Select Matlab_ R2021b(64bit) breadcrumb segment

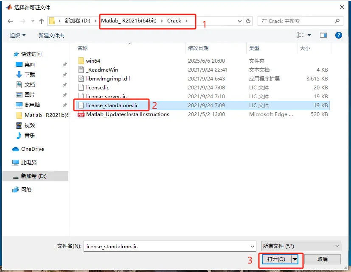pos(129,21)
